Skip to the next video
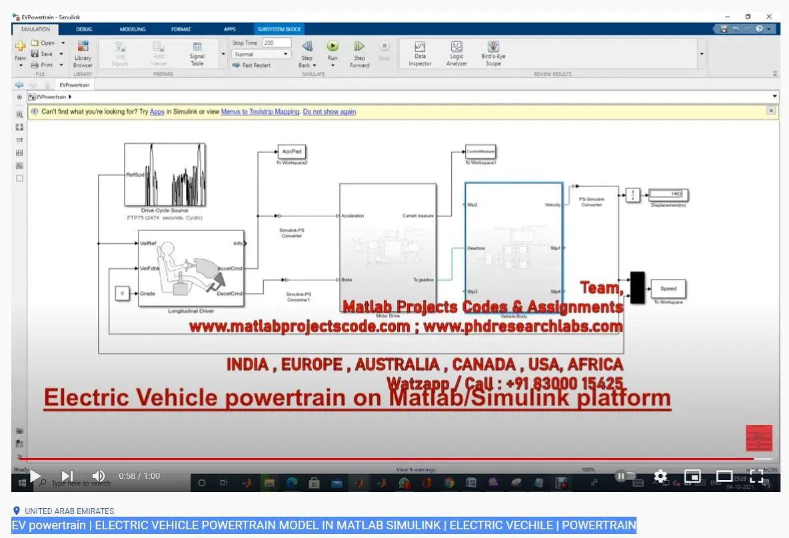 (67, 475)
